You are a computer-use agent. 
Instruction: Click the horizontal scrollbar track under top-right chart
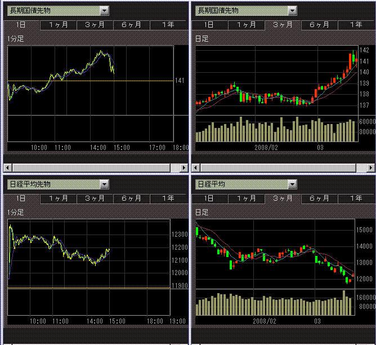pyautogui.click(x=281, y=167)
